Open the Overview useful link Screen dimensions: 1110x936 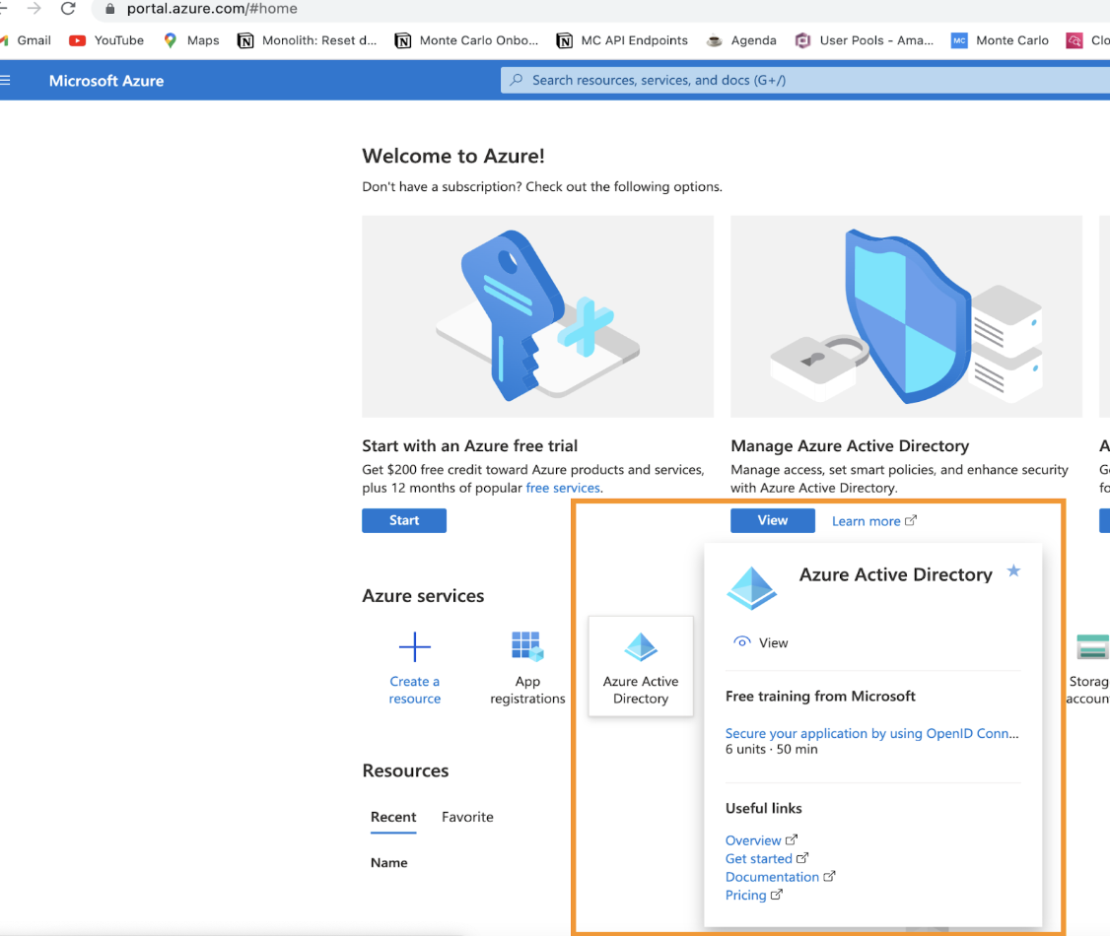point(761,839)
